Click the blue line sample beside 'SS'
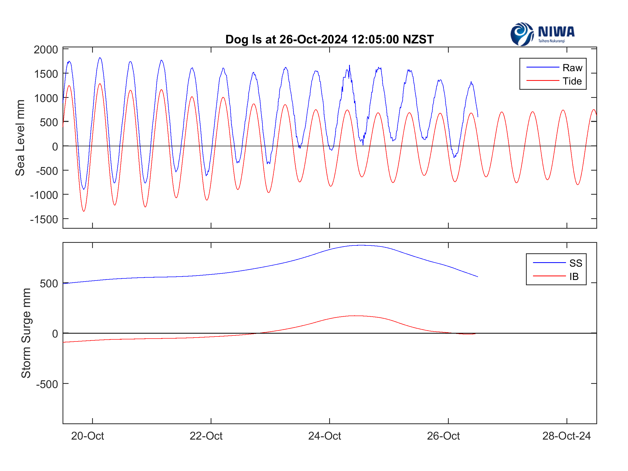This screenshot has width=628, height=471. coord(549,263)
